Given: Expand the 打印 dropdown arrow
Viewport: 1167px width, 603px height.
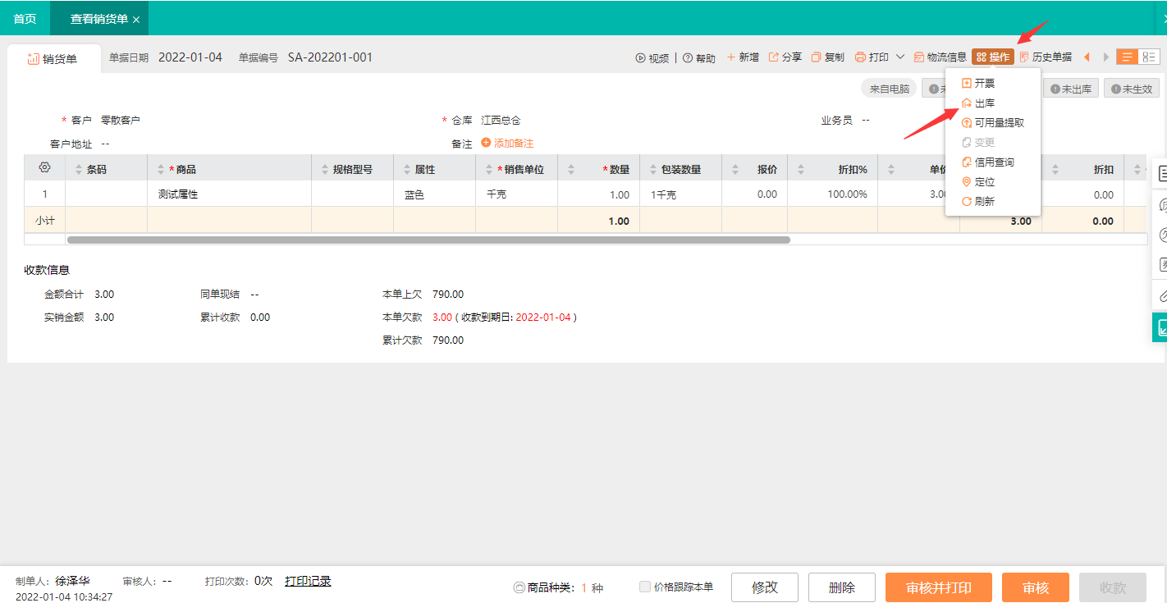Looking at the screenshot, I should [900, 57].
